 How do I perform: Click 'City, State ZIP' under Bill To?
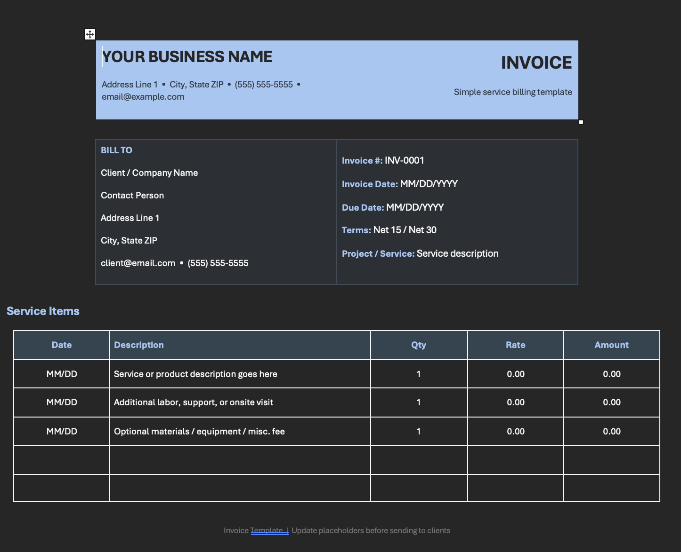tap(129, 241)
